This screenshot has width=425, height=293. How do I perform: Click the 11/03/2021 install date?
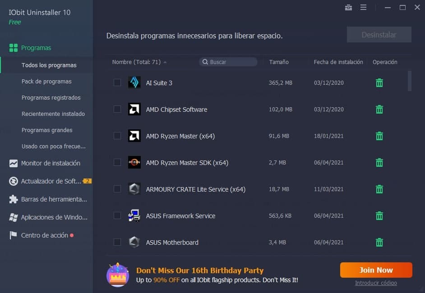[x=328, y=189]
